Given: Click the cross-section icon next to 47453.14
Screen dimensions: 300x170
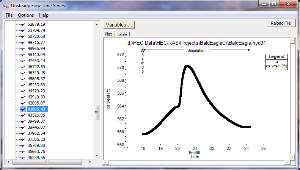Looking at the screenshot, I should 23,61.
